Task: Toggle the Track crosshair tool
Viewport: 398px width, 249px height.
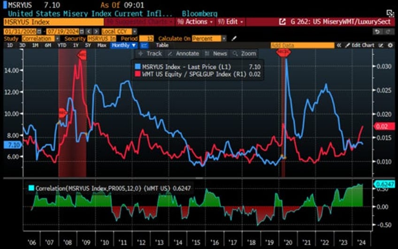Action: 150,54
